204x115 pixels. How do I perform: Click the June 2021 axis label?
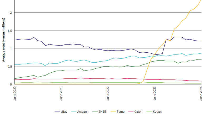pos(61,93)
